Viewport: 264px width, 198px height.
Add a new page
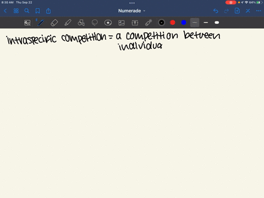coord(237,11)
